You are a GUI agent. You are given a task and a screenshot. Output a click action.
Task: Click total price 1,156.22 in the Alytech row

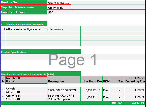point(135,91)
